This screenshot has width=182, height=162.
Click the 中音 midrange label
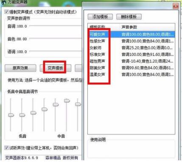[61, 136]
